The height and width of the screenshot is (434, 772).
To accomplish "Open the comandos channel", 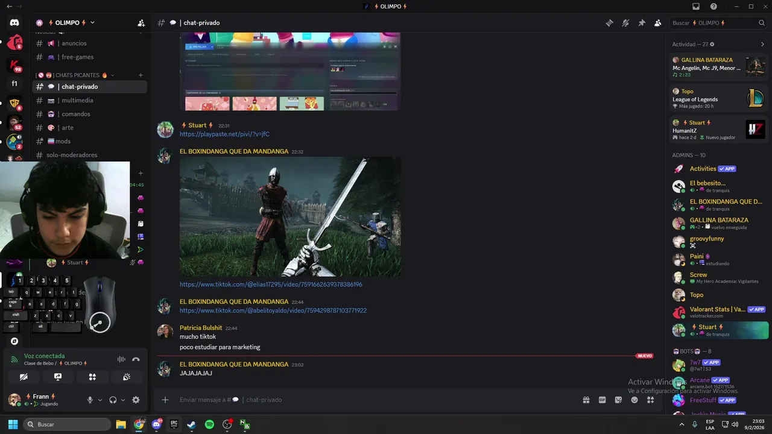I will (90, 114).
